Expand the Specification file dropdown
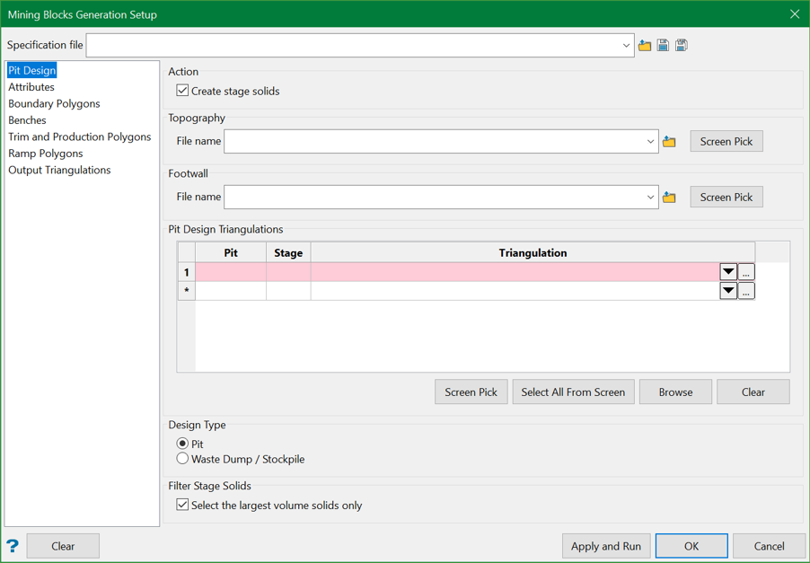The width and height of the screenshot is (810, 563). click(x=626, y=46)
